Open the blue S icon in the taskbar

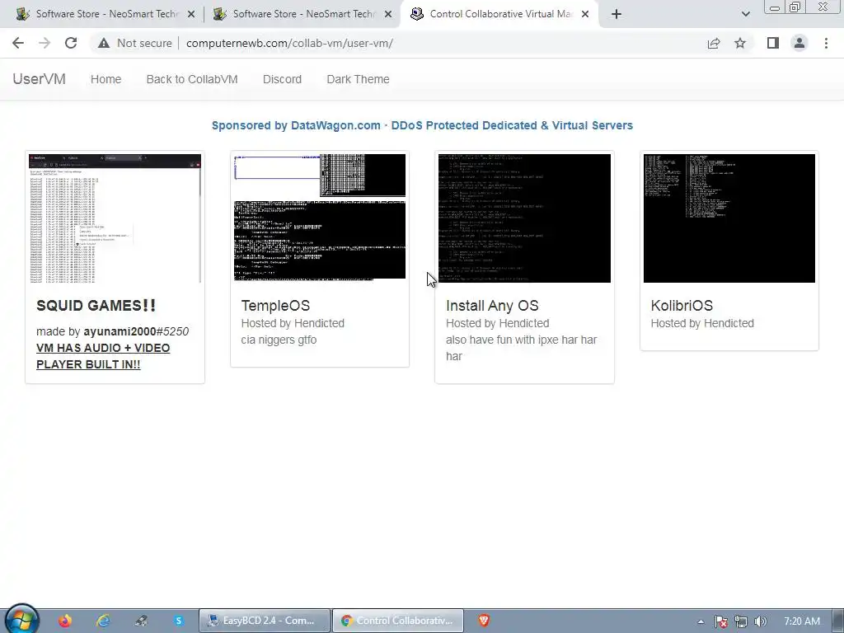(x=179, y=621)
